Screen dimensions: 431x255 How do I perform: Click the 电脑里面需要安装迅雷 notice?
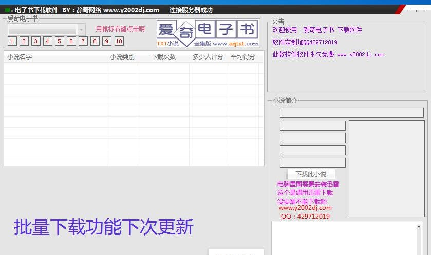pyautogui.click(x=308, y=184)
